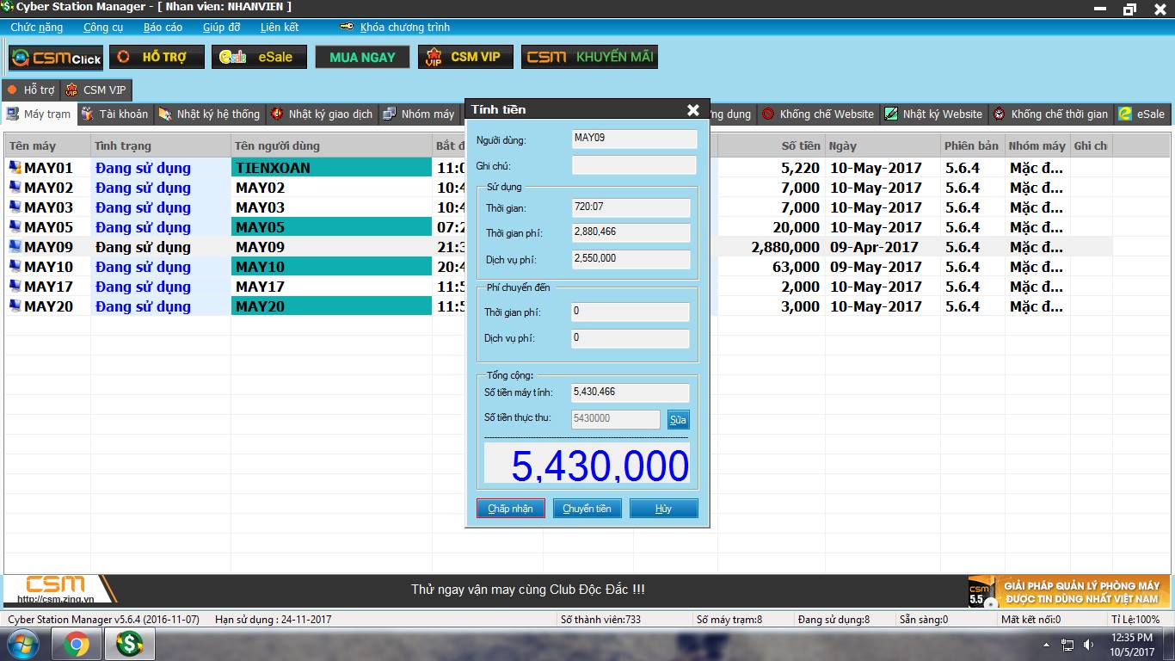Open Google Chrome from the taskbar
This screenshot has width=1175, height=661.
click(76, 644)
